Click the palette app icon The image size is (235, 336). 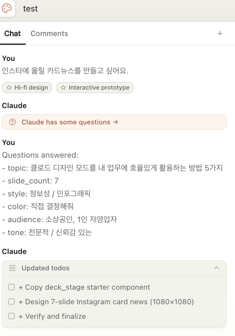(x=7, y=8)
